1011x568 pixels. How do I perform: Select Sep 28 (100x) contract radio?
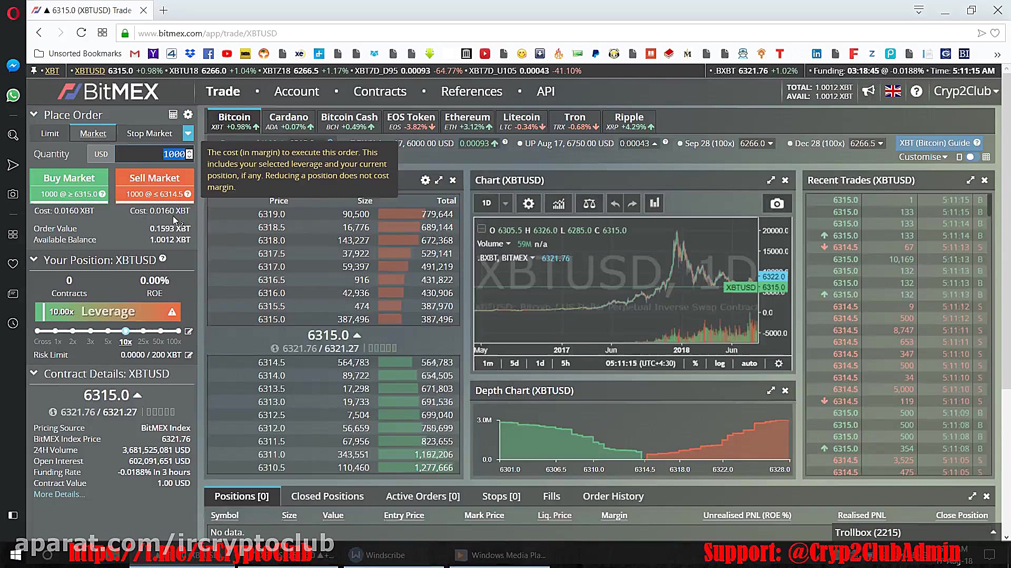(x=680, y=144)
